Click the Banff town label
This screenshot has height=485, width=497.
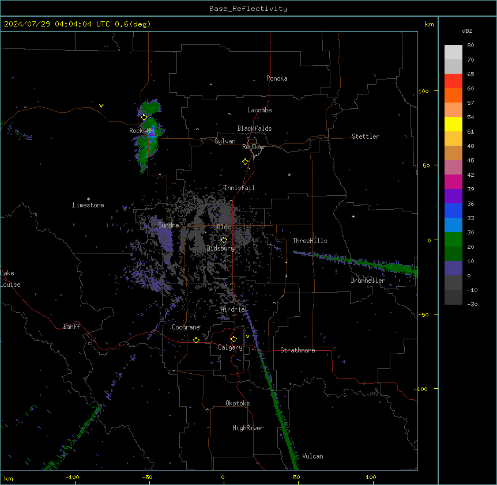(71, 327)
